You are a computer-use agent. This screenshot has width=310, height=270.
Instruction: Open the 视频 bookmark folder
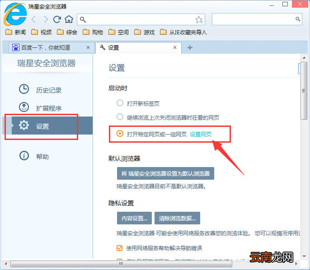click(42, 32)
